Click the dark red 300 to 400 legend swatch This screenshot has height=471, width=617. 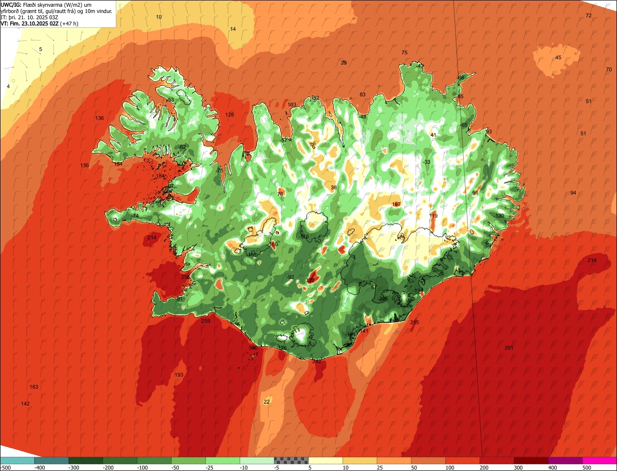[531, 460]
